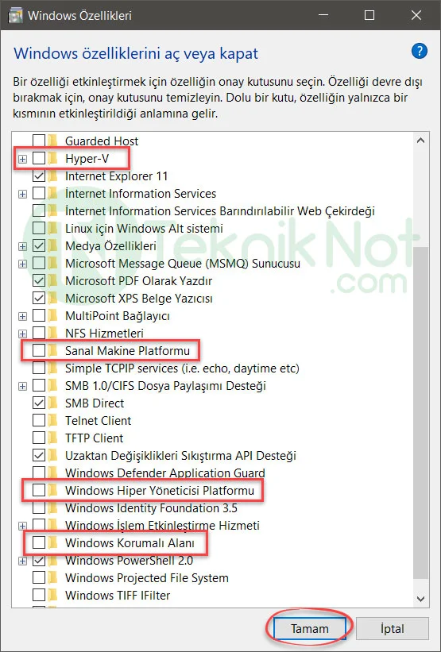Click the Windows Özellikleri title bar icon
The image size is (441, 652).
17,15
